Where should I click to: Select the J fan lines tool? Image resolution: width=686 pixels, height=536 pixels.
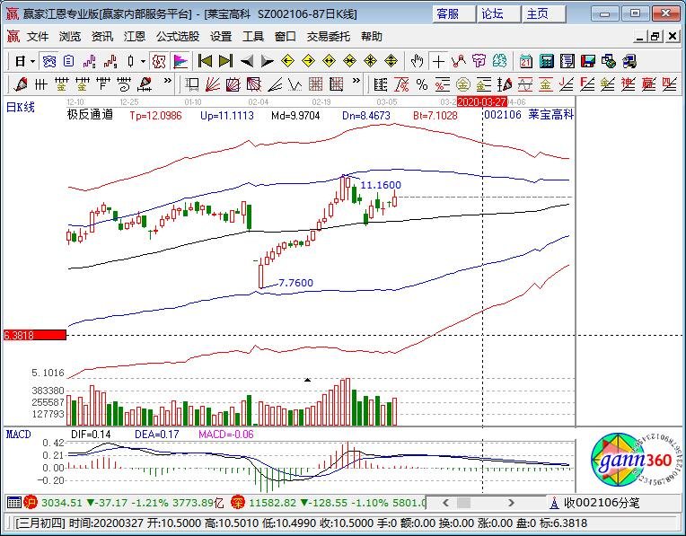[x=567, y=84]
